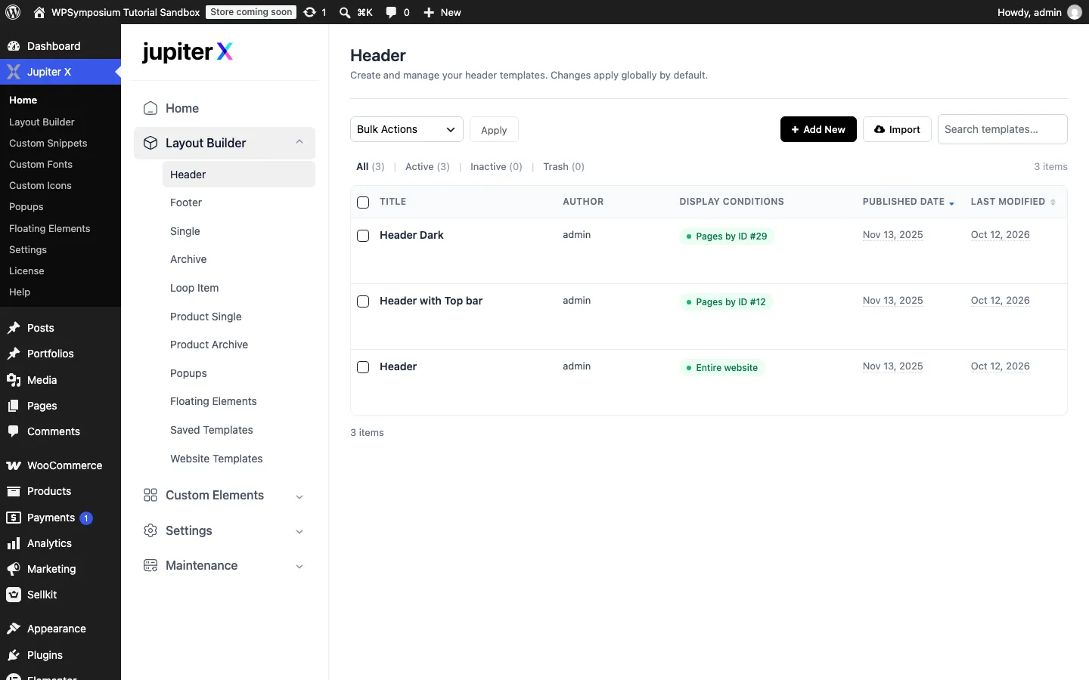Click the WordPress logo in admin bar

13,12
